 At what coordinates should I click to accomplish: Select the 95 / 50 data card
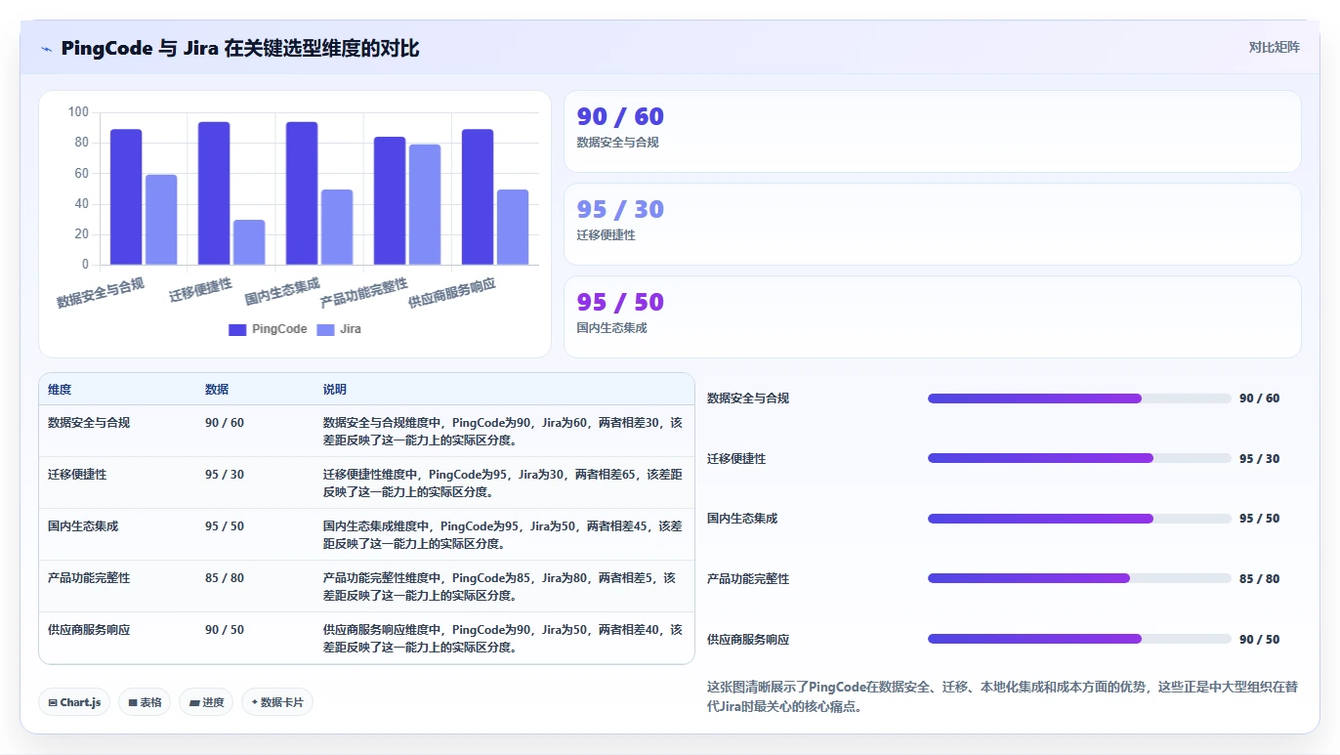933,317
